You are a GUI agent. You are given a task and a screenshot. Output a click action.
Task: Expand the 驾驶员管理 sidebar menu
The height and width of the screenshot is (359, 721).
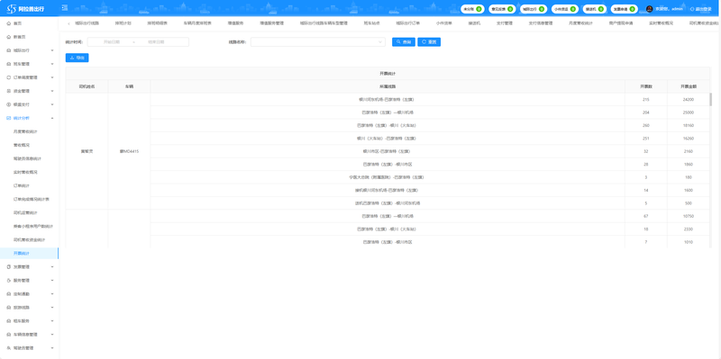[x=52, y=348]
